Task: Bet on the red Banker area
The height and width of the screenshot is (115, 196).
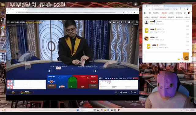Action: click(x=83, y=82)
